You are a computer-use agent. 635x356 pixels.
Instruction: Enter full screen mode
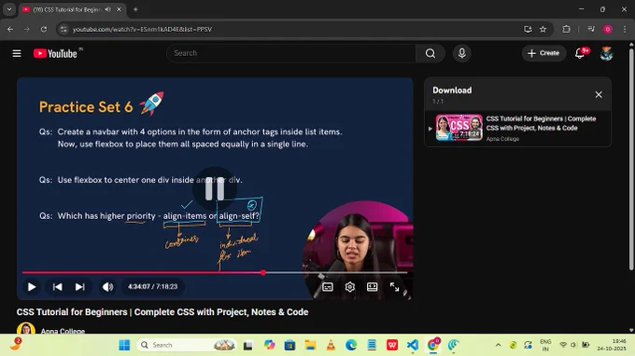pyautogui.click(x=394, y=287)
